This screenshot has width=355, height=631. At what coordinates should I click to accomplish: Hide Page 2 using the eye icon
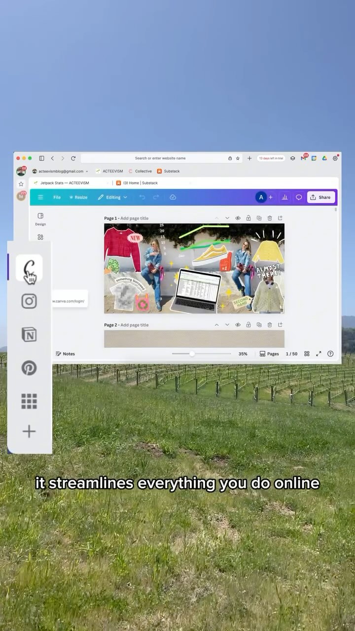coord(238,325)
